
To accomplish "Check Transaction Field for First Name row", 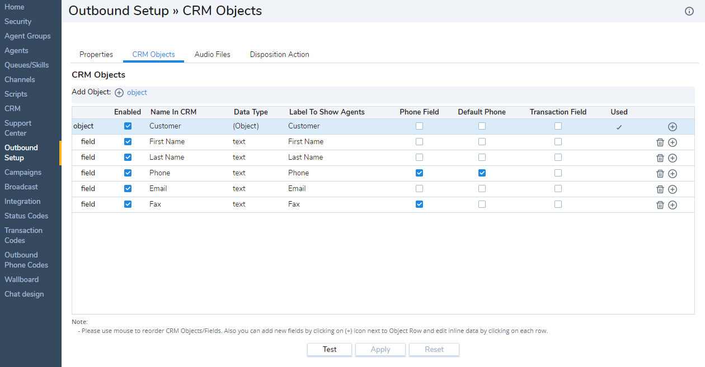I will click(558, 142).
